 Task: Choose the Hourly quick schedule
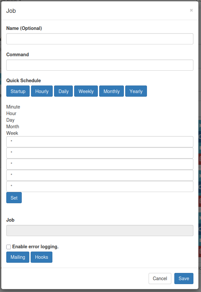[42, 91]
